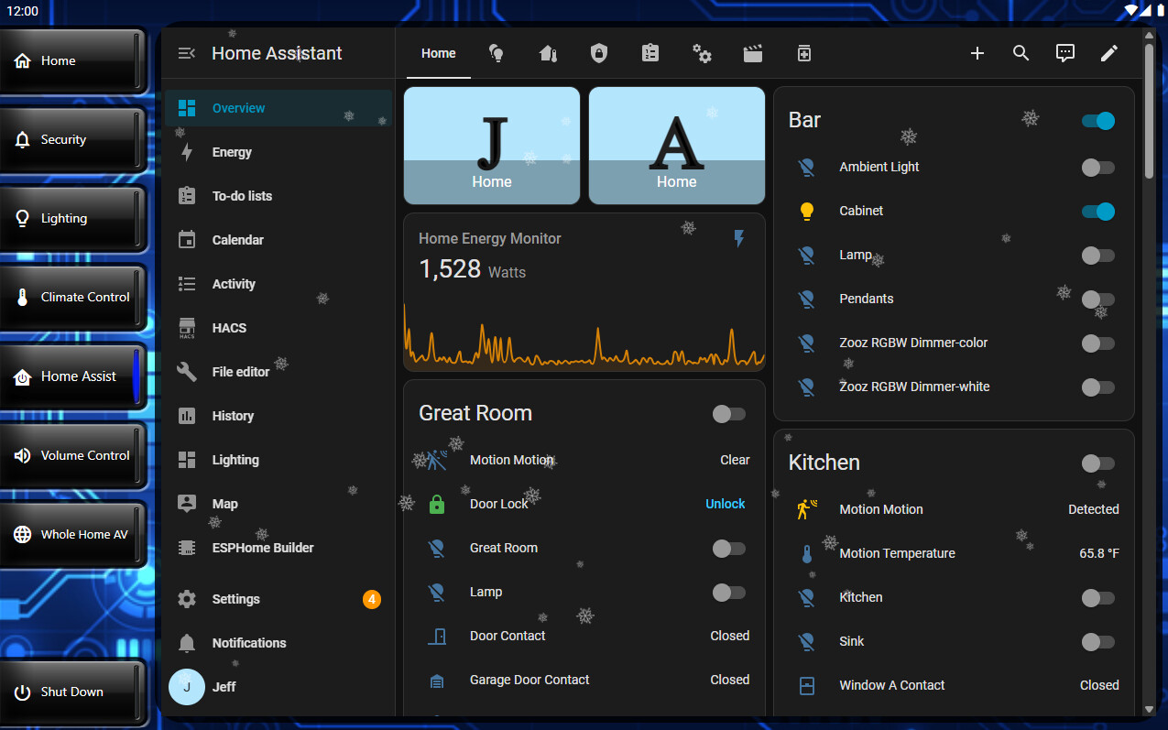
Task: Open the gears settings view tab
Action: (702, 53)
